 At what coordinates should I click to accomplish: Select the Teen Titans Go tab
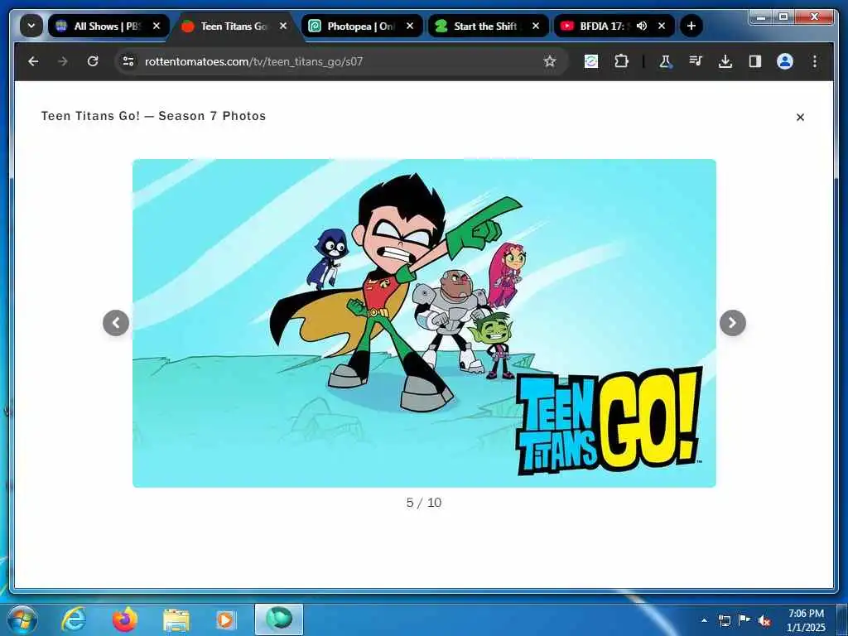click(x=234, y=26)
